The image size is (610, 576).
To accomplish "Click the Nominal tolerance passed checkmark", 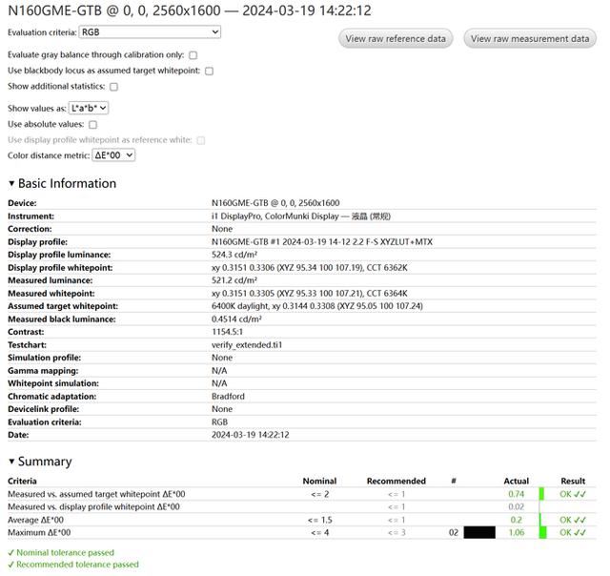I will tap(10, 553).
